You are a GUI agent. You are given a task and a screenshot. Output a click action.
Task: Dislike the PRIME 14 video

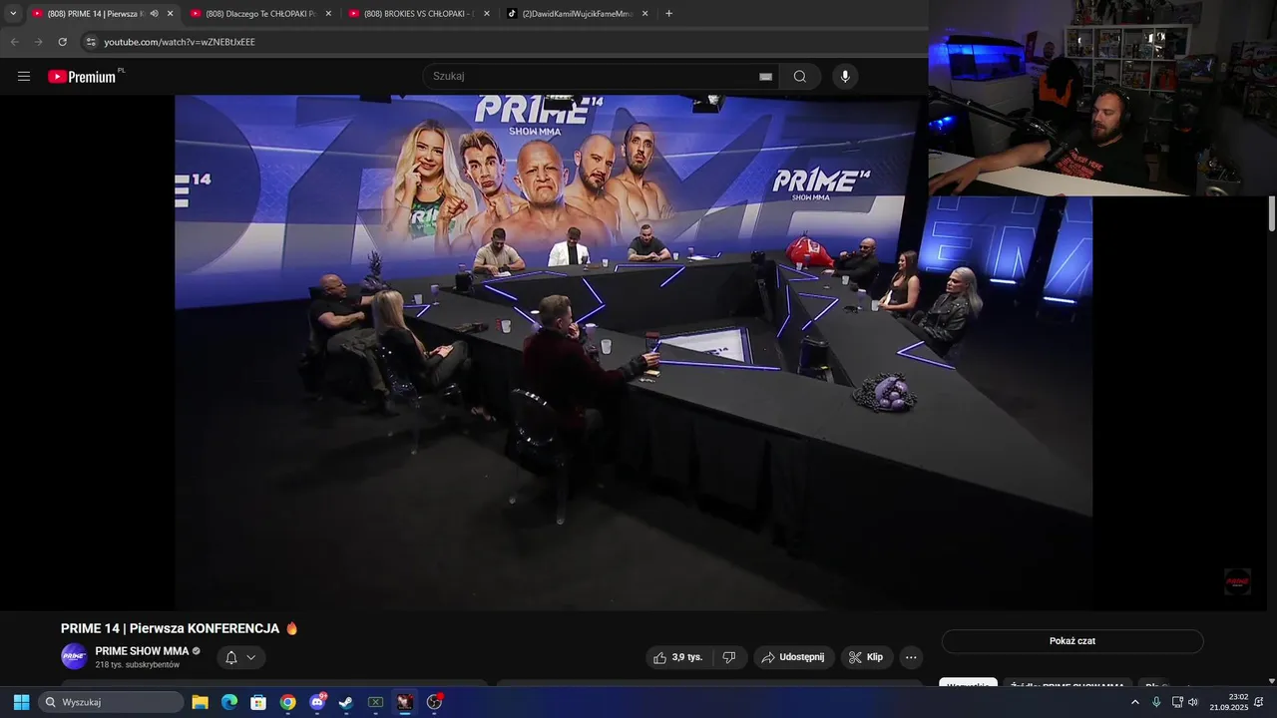(x=729, y=657)
